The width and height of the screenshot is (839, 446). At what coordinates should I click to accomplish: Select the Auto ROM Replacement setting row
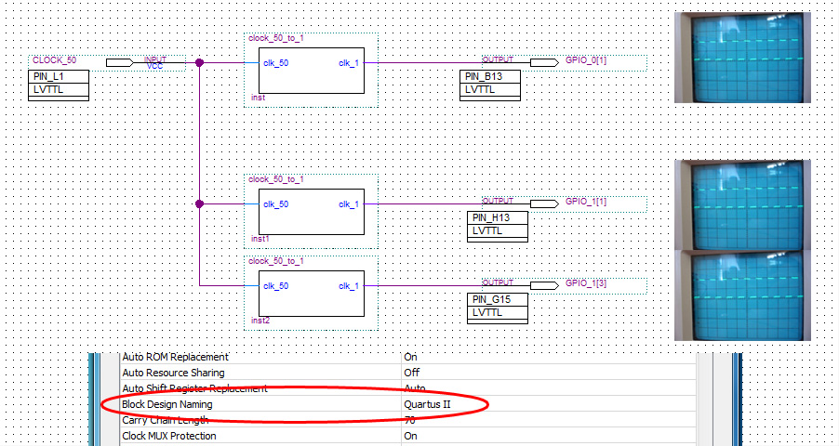pyautogui.click(x=407, y=357)
